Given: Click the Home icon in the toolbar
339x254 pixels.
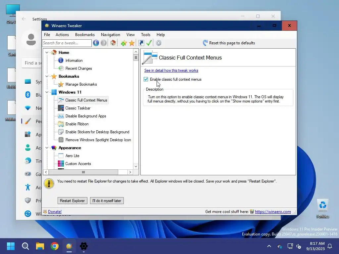Looking at the screenshot, I should point(113,43).
